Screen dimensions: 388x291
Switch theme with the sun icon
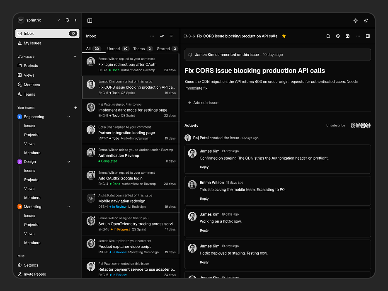355,21
